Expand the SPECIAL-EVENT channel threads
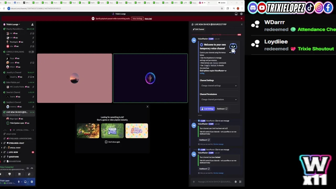Viewport: 336px width, 189px height. (2, 148)
